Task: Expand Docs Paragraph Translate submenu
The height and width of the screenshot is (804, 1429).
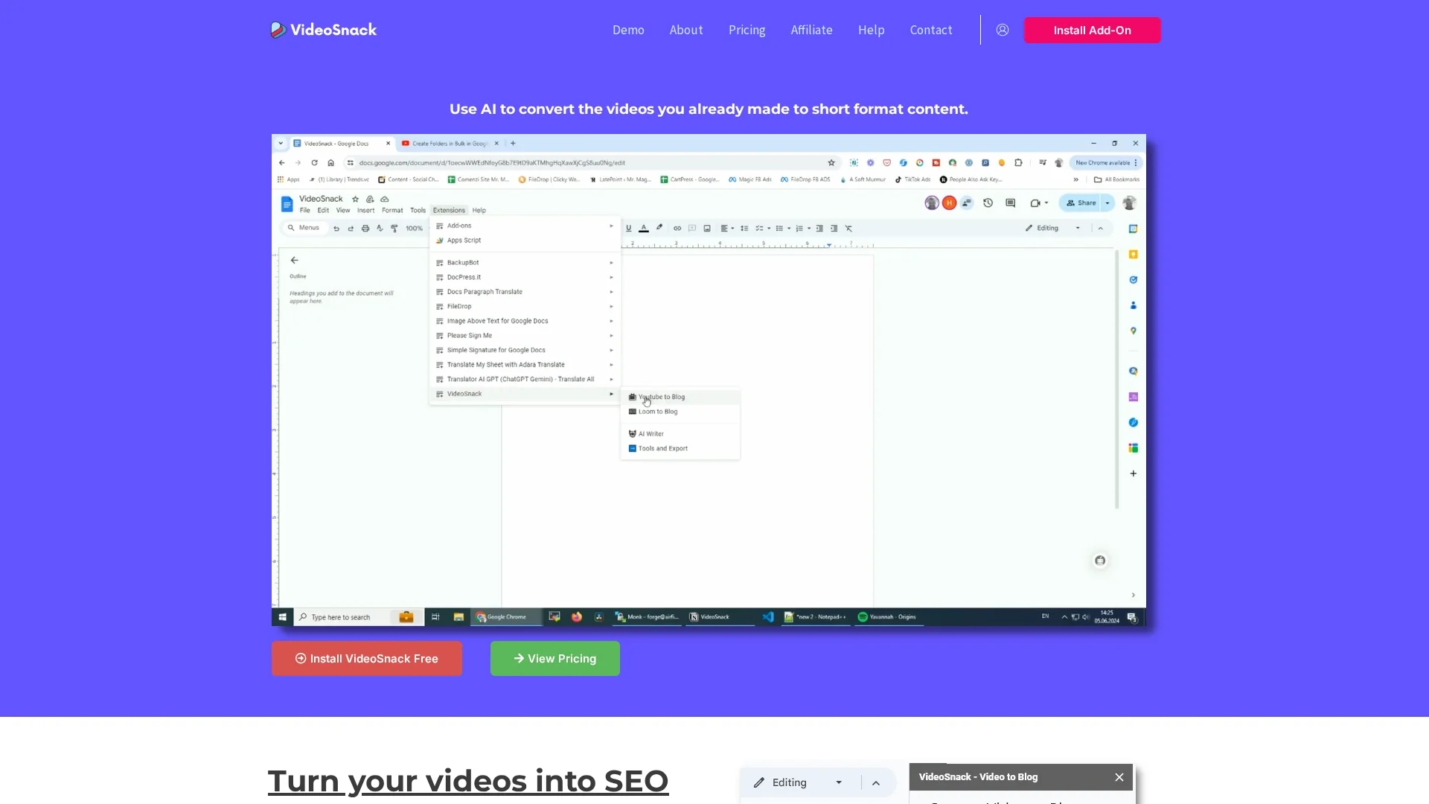Action: [525, 292]
